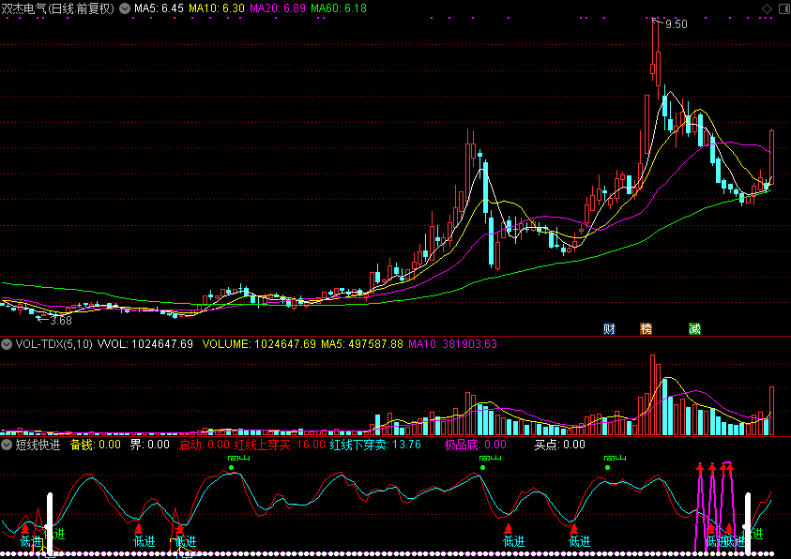The image size is (791, 559).
Task: Expand the VOL-TDX indicator chevron menu
Action: [x=7, y=344]
